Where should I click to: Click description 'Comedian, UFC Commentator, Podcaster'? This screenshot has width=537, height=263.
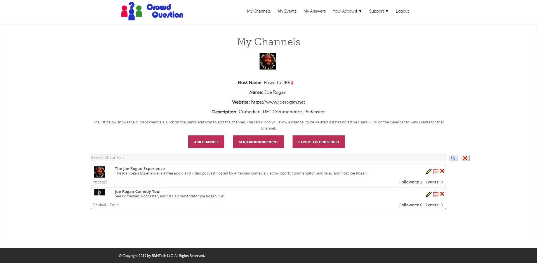pyautogui.click(x=282, y=112)
